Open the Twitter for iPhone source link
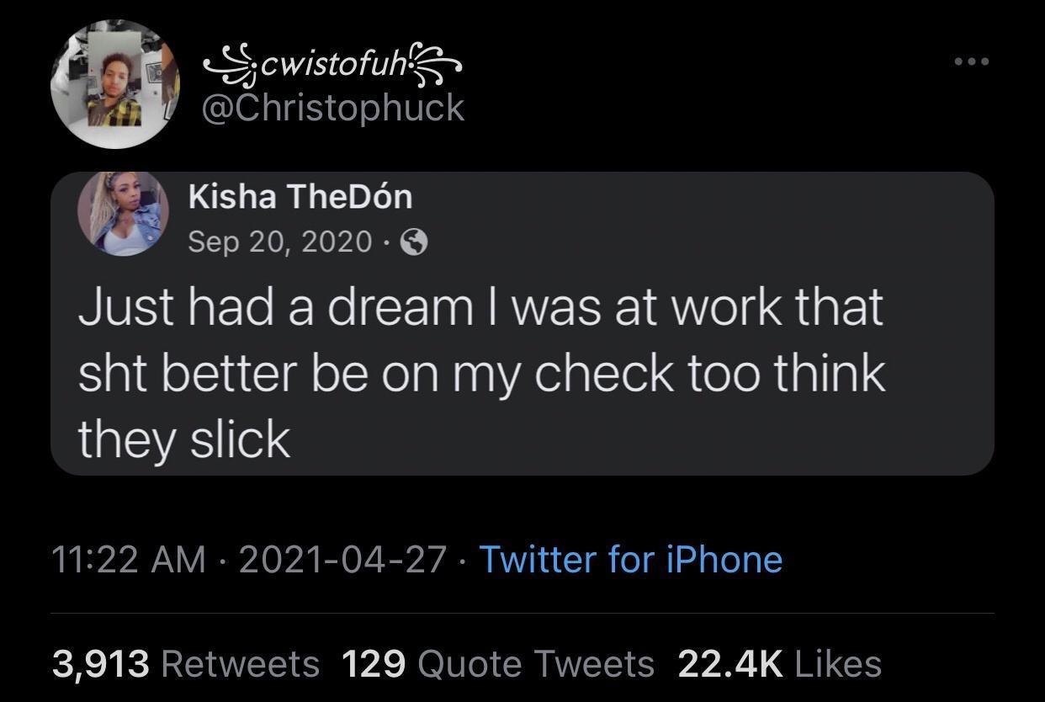This screenshot has width=1045, height=702. click(631, 560)
